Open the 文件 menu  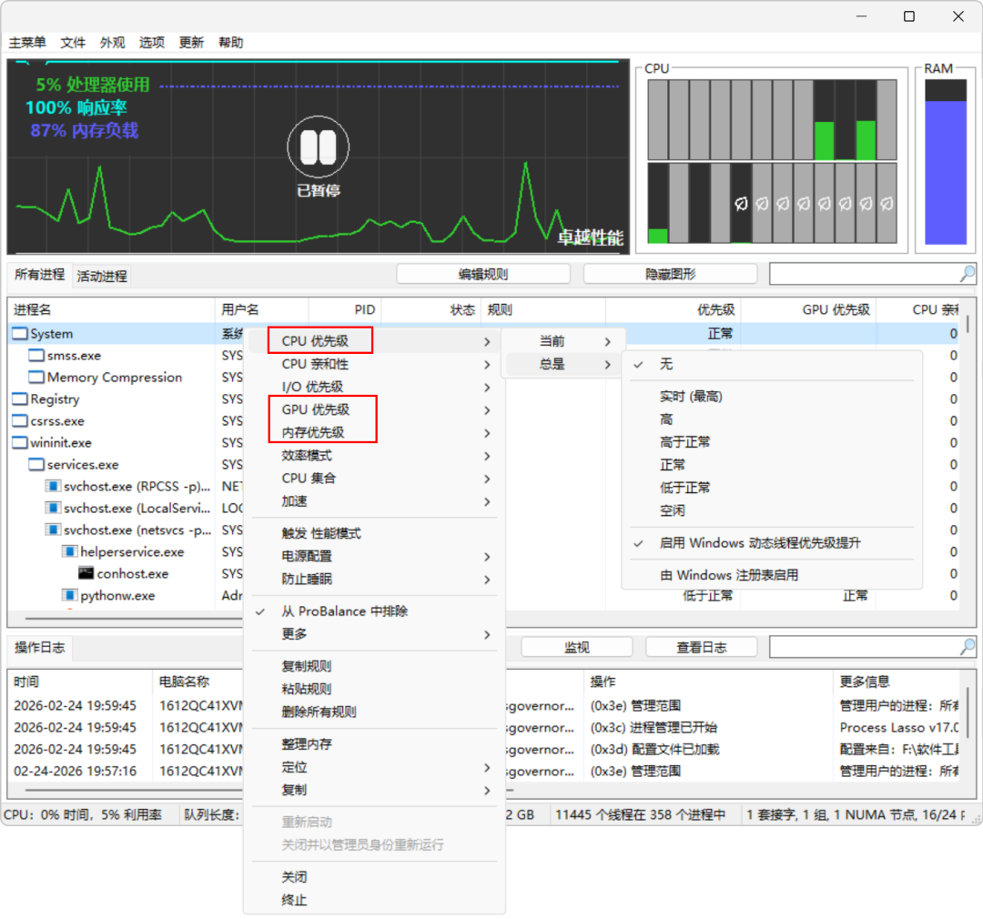click(73, 42)
